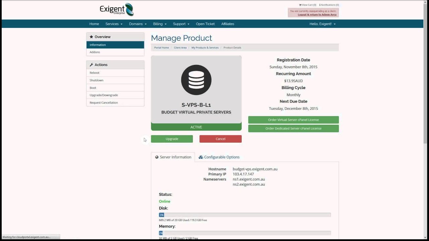
Task: Click the cubes icon on Configurable Options tab
Action: pyautogui.click(x=201, y=157)
